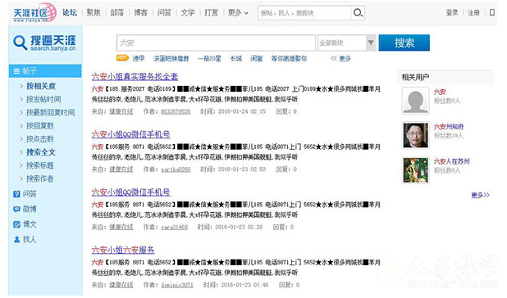Click the main search box containing 六安
Viewport: 507px width, 298px height.
tap(216, 43)
